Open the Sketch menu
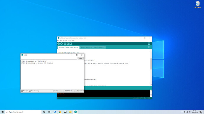The image size is (204, 114). (x=65, y=41)
